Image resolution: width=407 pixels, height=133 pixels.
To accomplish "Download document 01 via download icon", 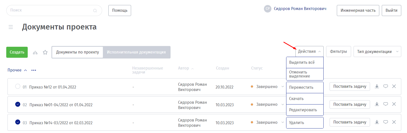I will 377,86.
